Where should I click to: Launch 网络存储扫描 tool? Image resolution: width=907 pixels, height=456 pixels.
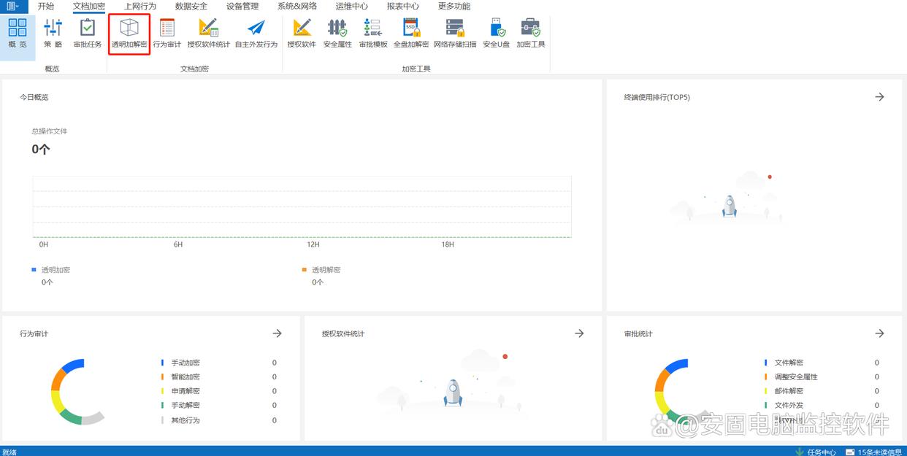[x=455, y=34]
